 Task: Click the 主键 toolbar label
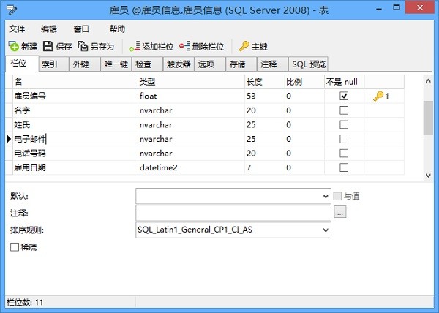[x=260, y=46]
